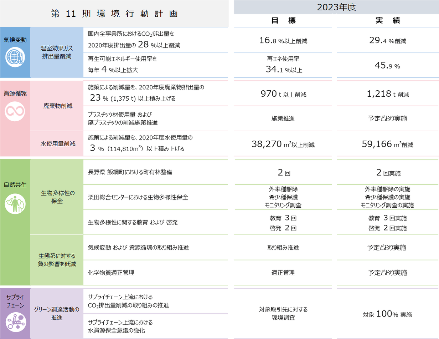Click the 970 t 以上削減 target
Viewport: 439px width, 339px height.
point(283,94)
